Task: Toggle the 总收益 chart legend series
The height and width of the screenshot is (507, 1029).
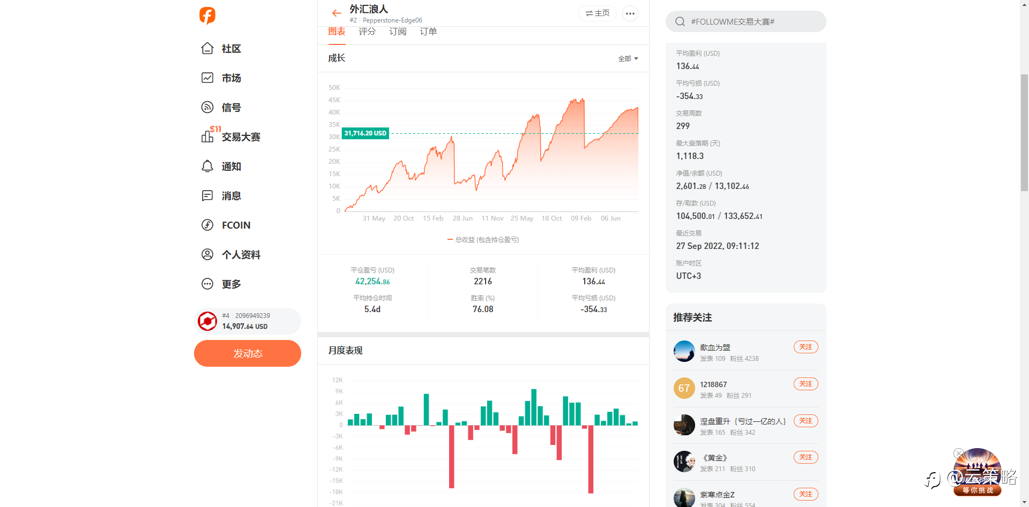Action: point(483,240)
